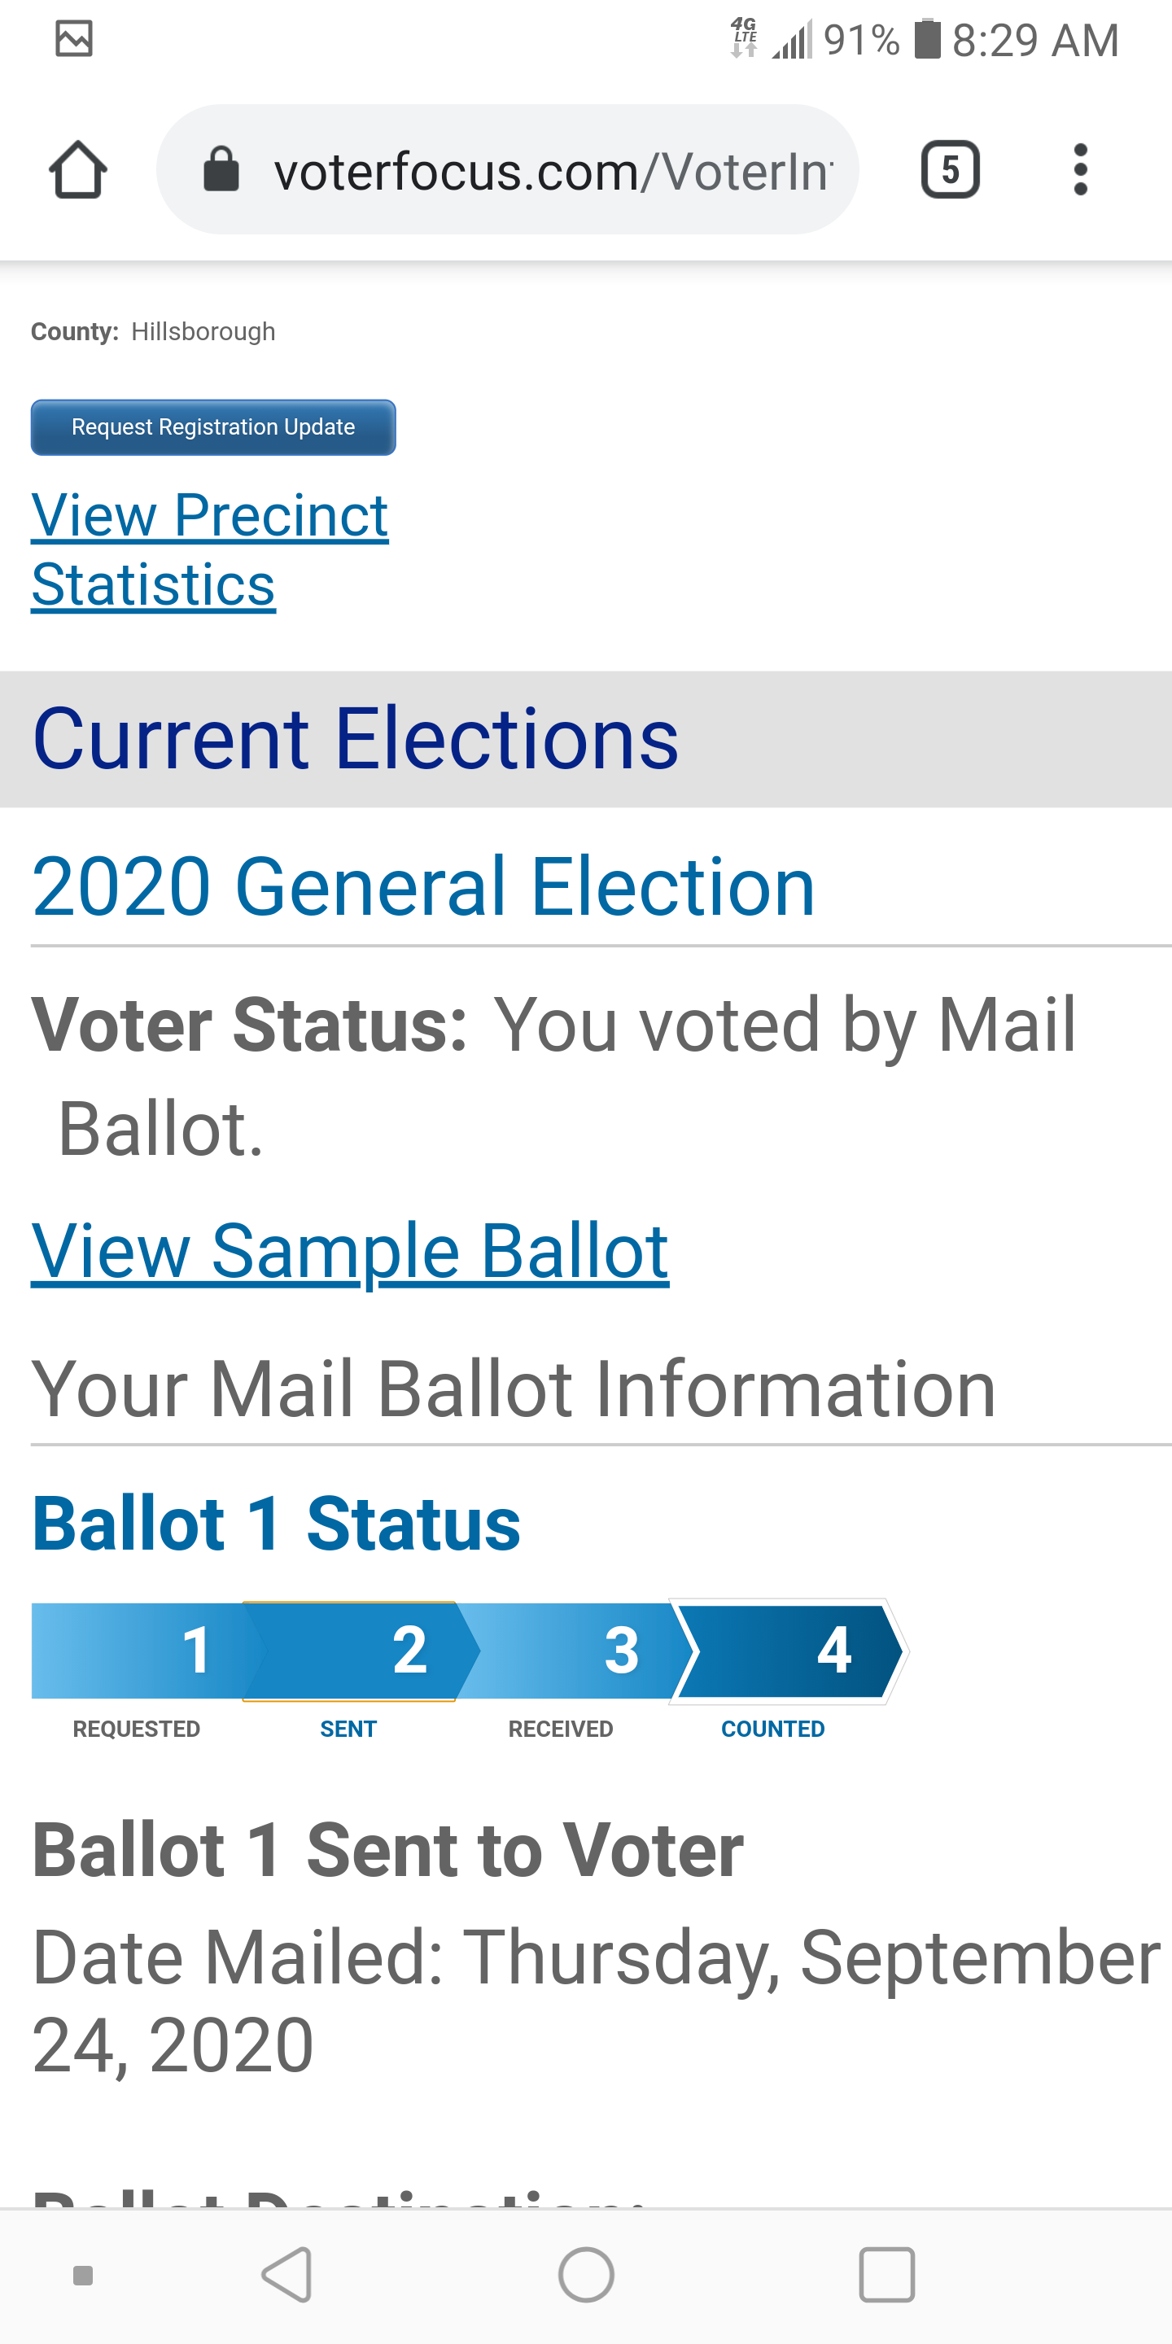The width and height of the screenshot is (1172, 2344).
Task: Open the View Precinct Statistics link
Action: click(209, 549)
